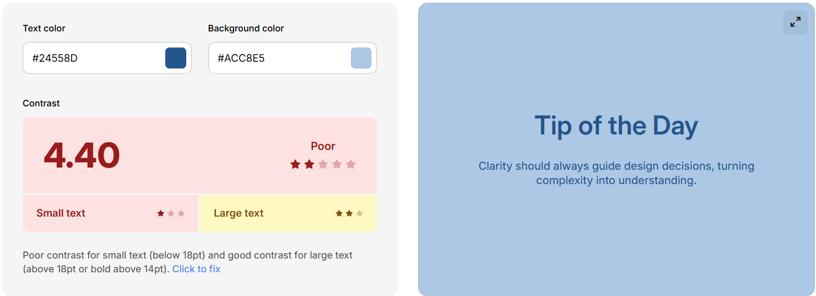Open the light blue background color swatch

click(361, 58)
